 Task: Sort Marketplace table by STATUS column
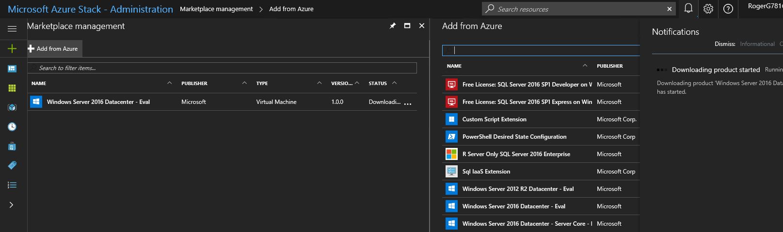(x=378, y=83)
